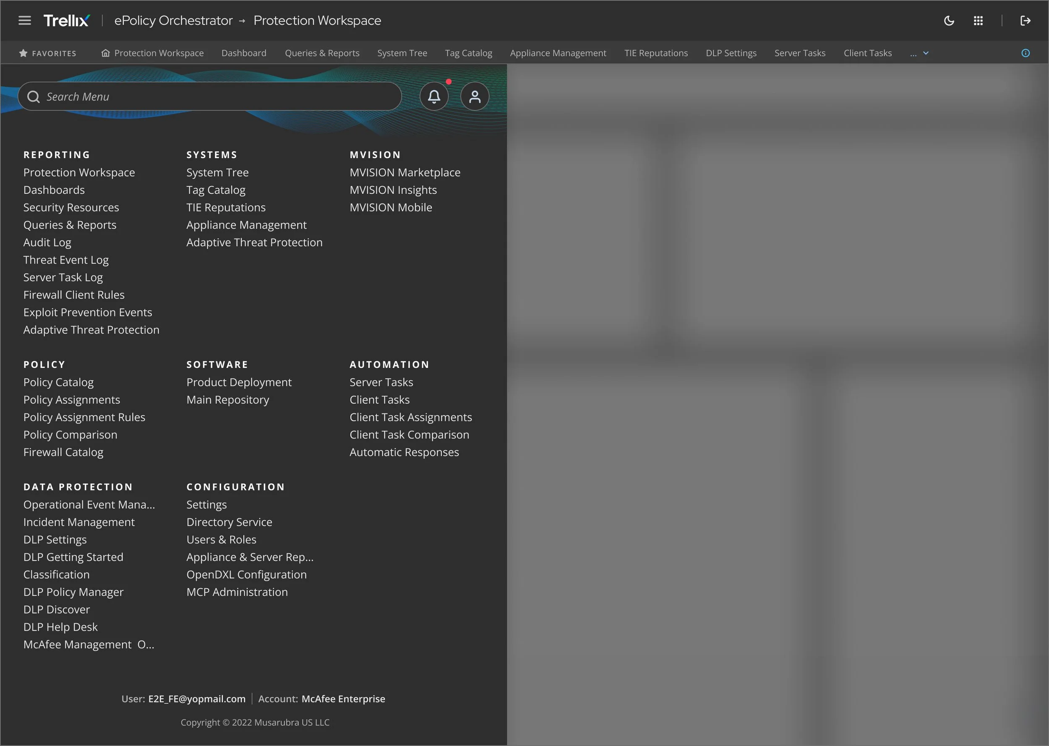The image size is (1049, 746).
Task: Click the Trellix logo
Action: (x=67, y=21)
